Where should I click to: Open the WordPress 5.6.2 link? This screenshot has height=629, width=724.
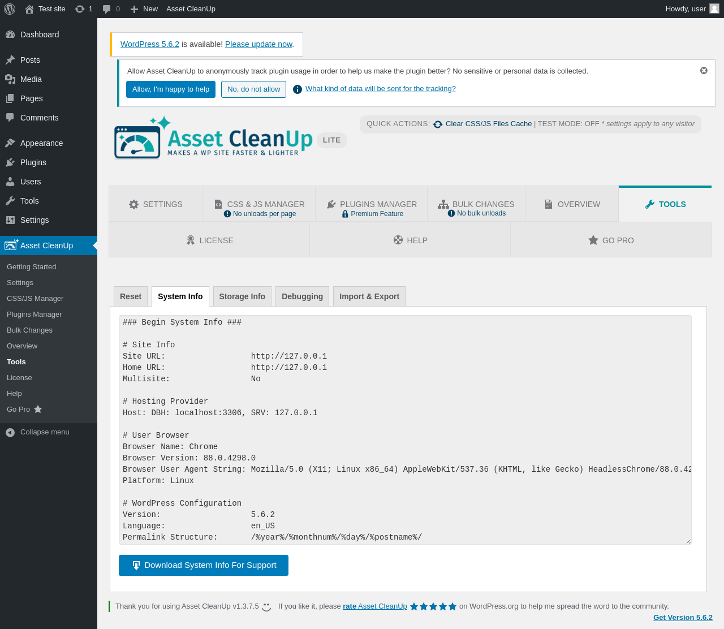150,44
